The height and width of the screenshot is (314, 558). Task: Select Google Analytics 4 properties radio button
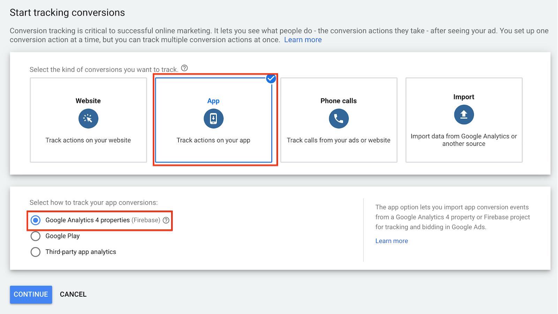click(x=36, y=220)
